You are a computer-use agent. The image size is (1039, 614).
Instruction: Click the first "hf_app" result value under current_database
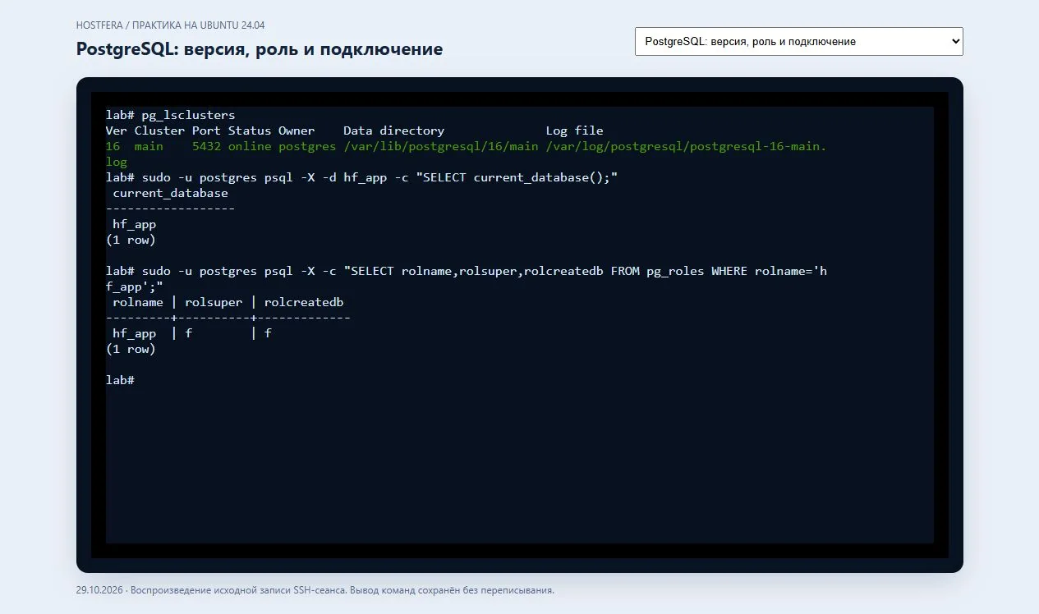click(x=135, y=224)
